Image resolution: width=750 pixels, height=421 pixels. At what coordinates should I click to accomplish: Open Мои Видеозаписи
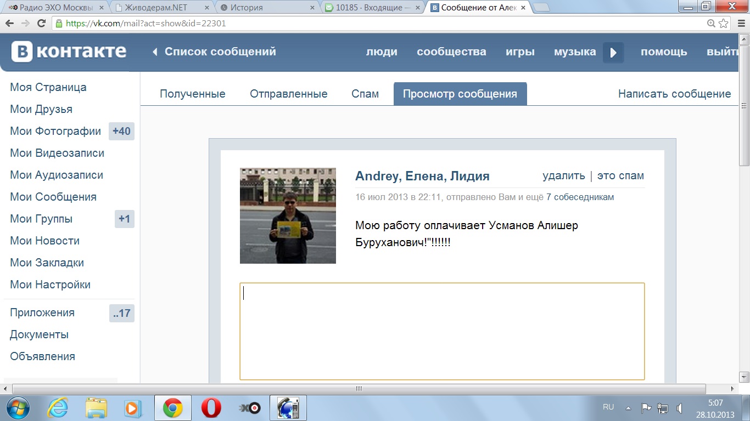click(x=57, y=153)
